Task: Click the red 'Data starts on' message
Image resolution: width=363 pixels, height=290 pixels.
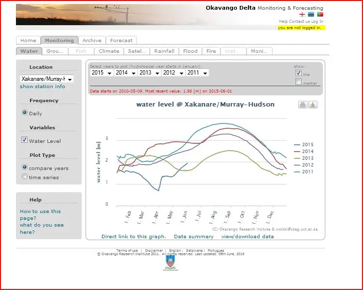Action: pyautogui.click(x=161, y=91)
